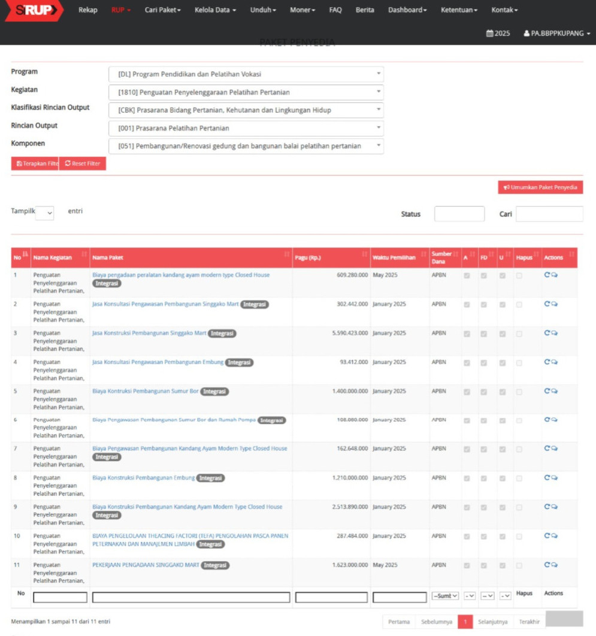Image resolution: width=596 pixels, height=636 pixels.
Task: Toggle the U checkbox for row 2
Action: pyautogui.click(x=503, y=304)
